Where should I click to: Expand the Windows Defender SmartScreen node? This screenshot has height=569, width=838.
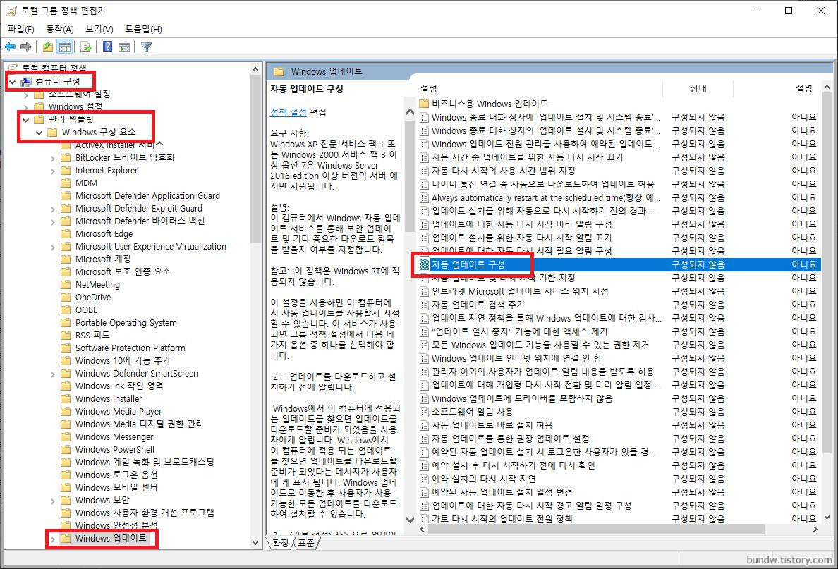coord(52,374)
